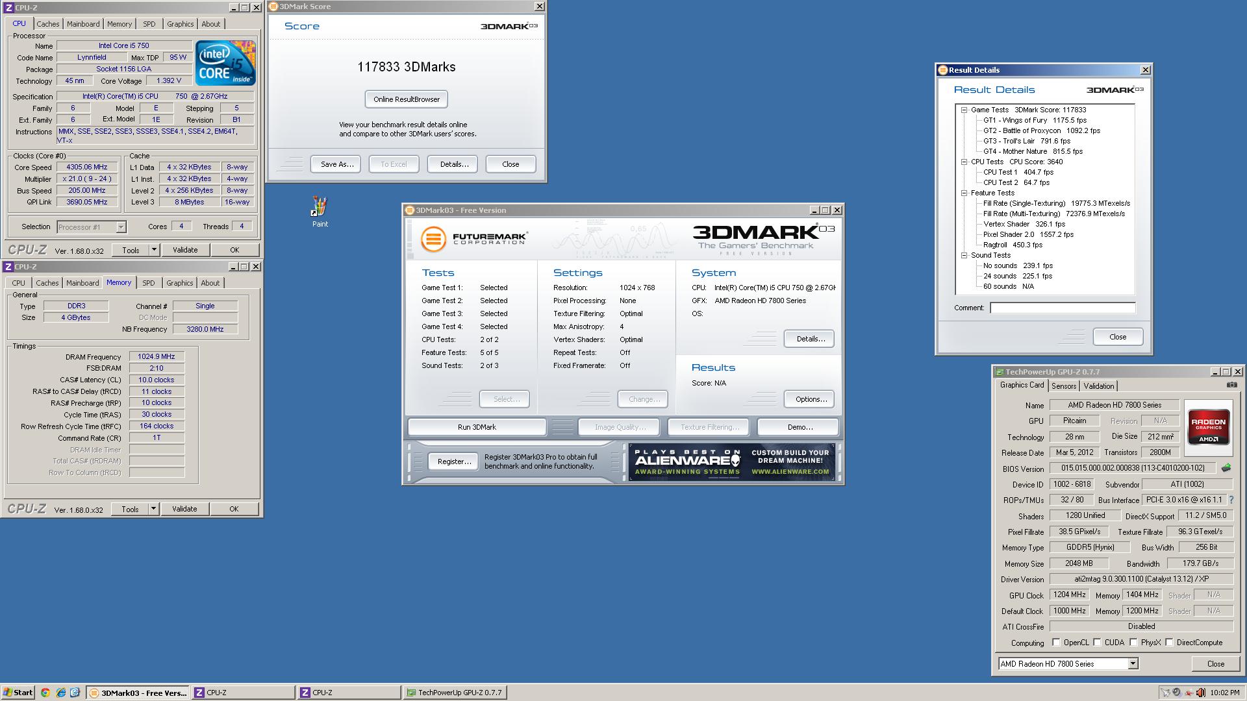Select GT1 - Wings of Fury result row
Image resolution: width=1247 pixels, height=701 pixels.
(x=1035, y=120)
